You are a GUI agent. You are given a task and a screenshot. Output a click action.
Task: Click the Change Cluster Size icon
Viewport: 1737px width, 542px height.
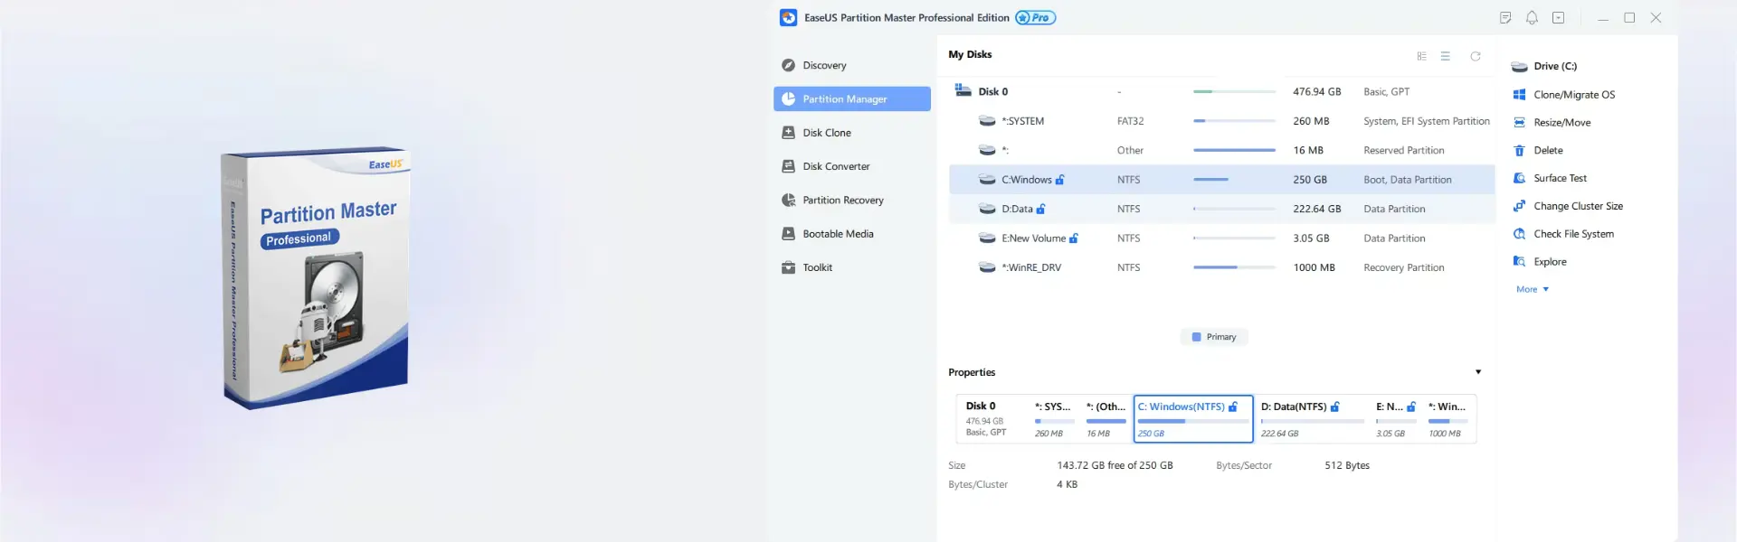[1519, 206]
